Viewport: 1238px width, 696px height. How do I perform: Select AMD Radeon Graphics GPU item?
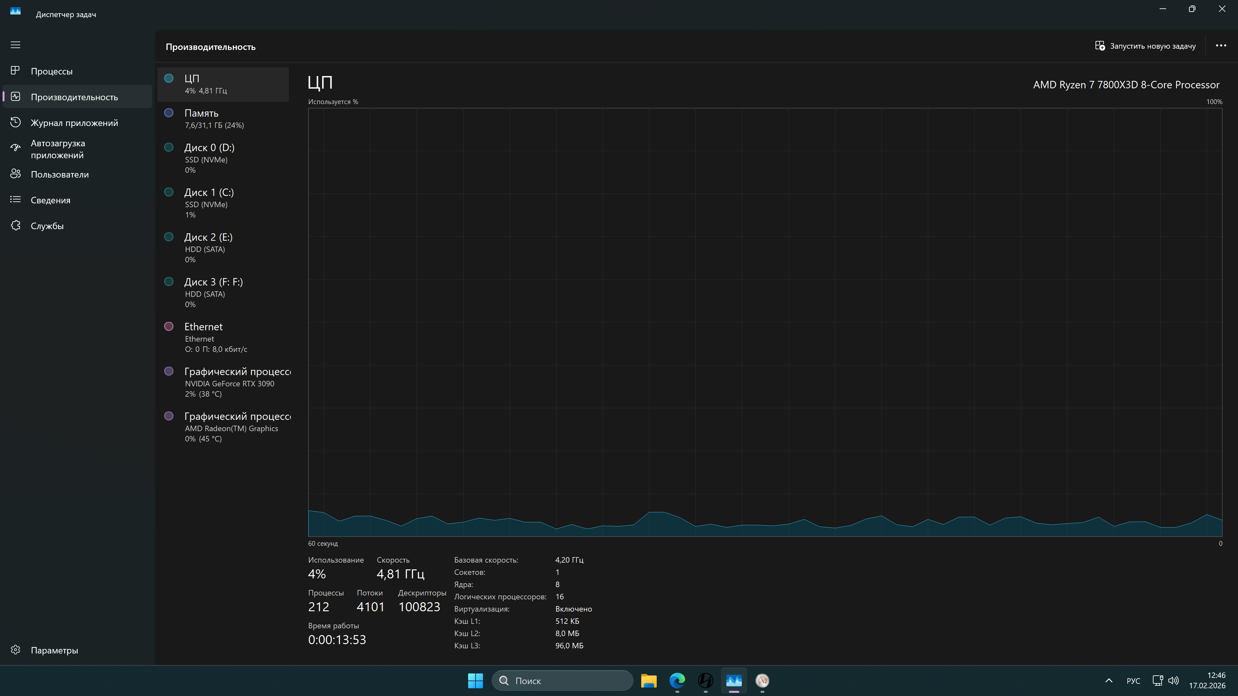(x=223, y=427)
